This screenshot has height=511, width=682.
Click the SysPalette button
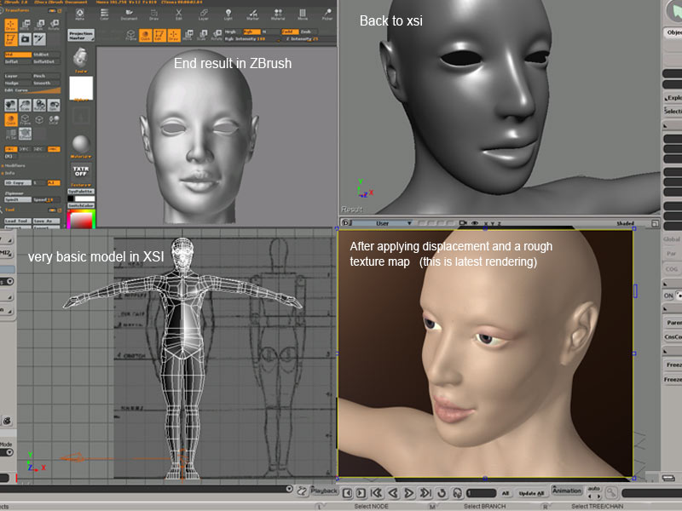tap(81, 191)
